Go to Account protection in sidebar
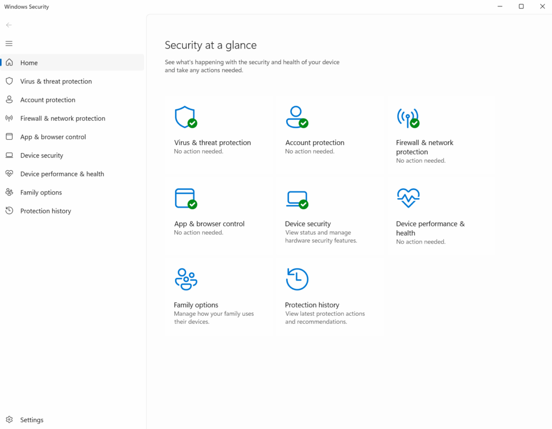Viewport: 552px width, 429px height. click(x=48, y=100)
